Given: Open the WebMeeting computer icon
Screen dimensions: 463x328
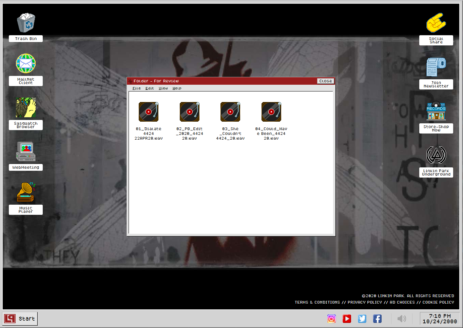Looking at the screenshot, I should click(26, 151).
